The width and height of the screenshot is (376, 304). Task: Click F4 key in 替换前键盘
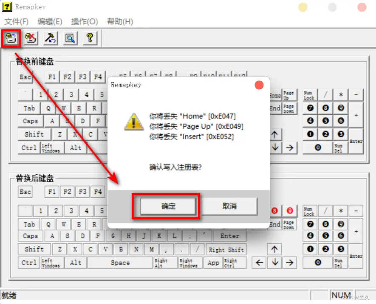98,77
